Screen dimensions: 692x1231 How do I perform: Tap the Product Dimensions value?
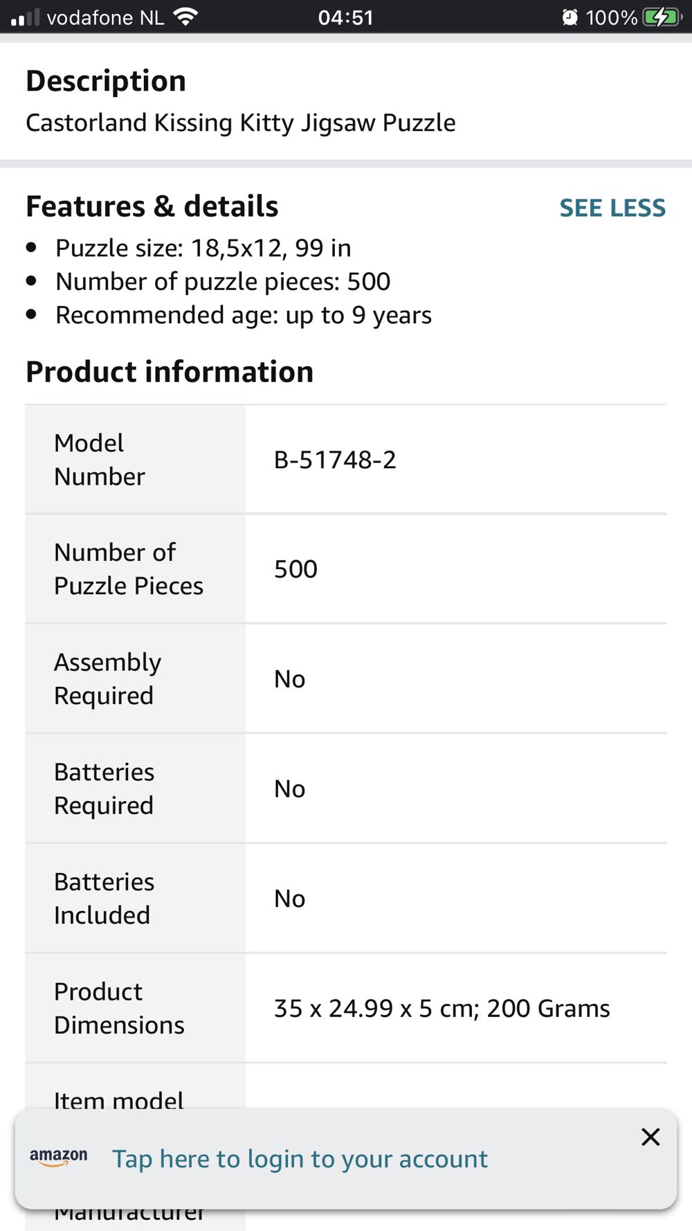(441, 1008)
